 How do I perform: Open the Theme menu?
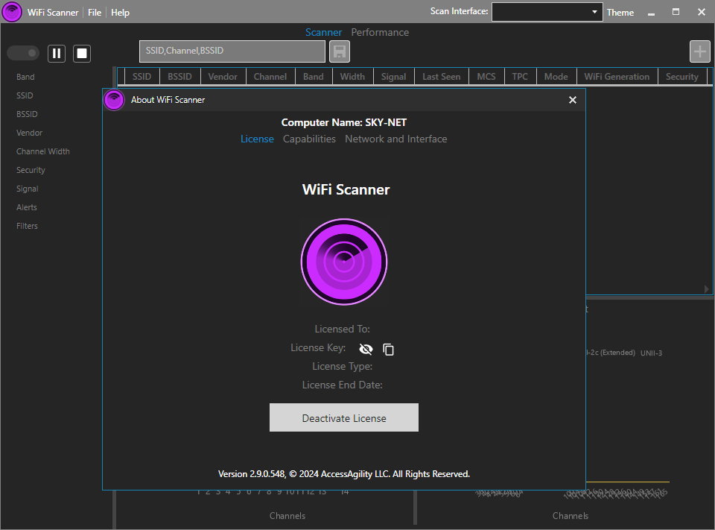pyautogui.click(x=620, y=13)
